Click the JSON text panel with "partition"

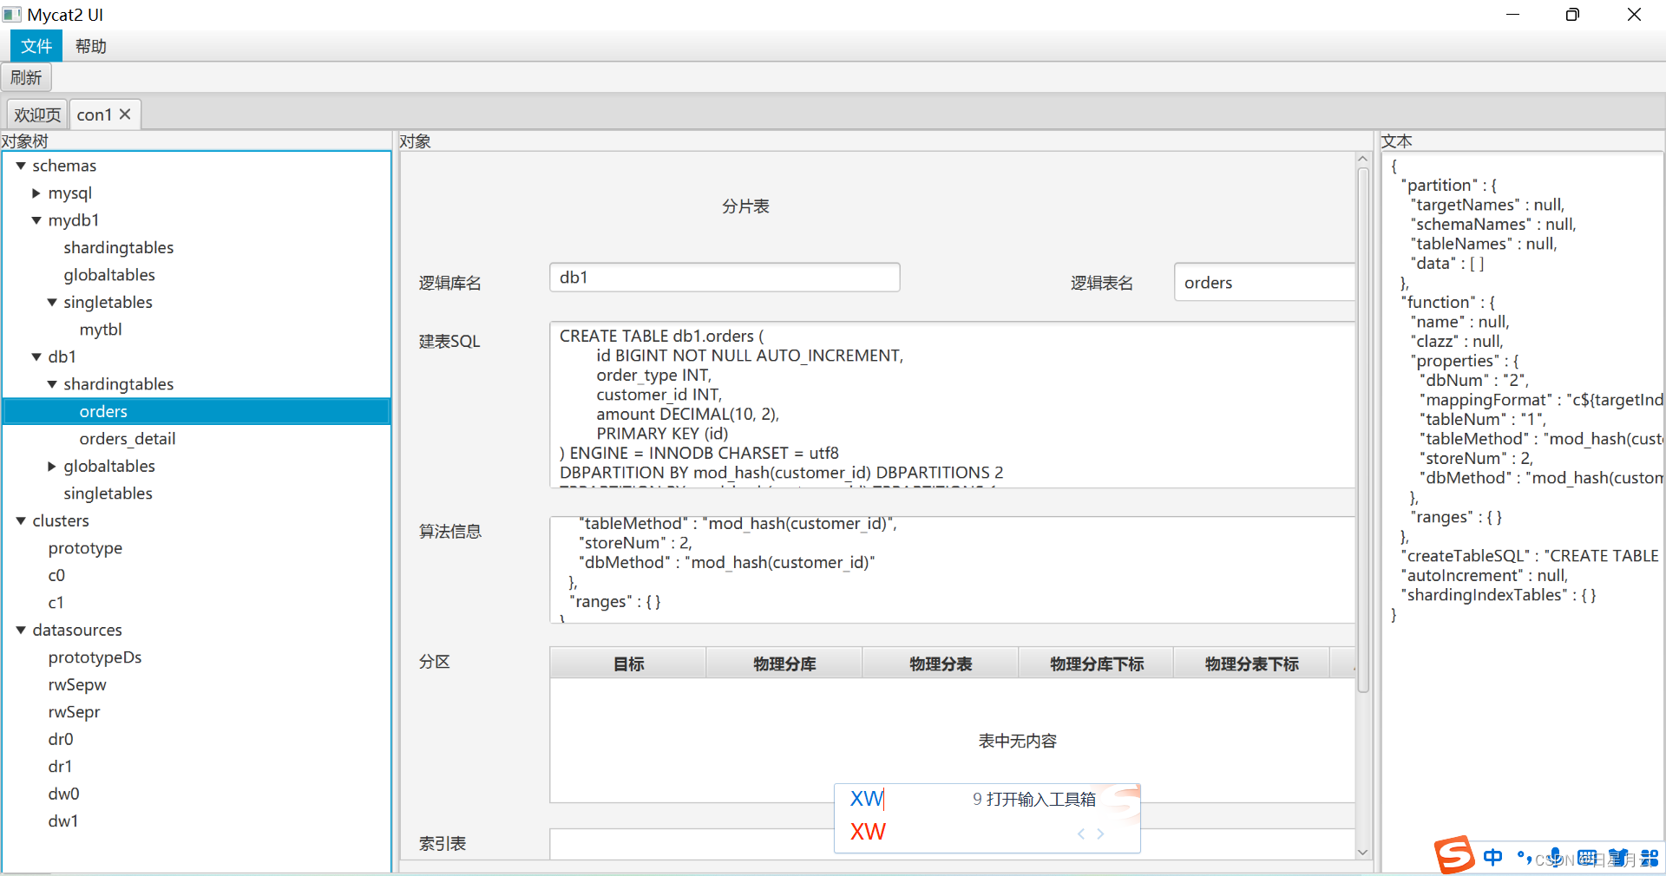pyautogui.click(x=1523, y=512)
